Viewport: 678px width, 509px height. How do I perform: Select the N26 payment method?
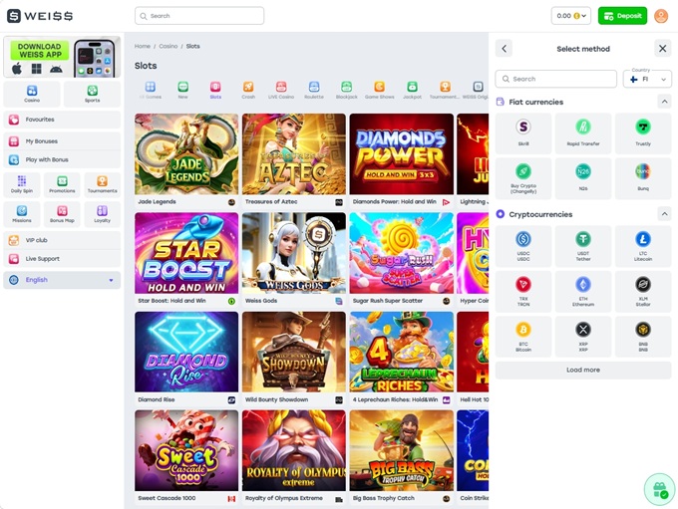point(583,178)
